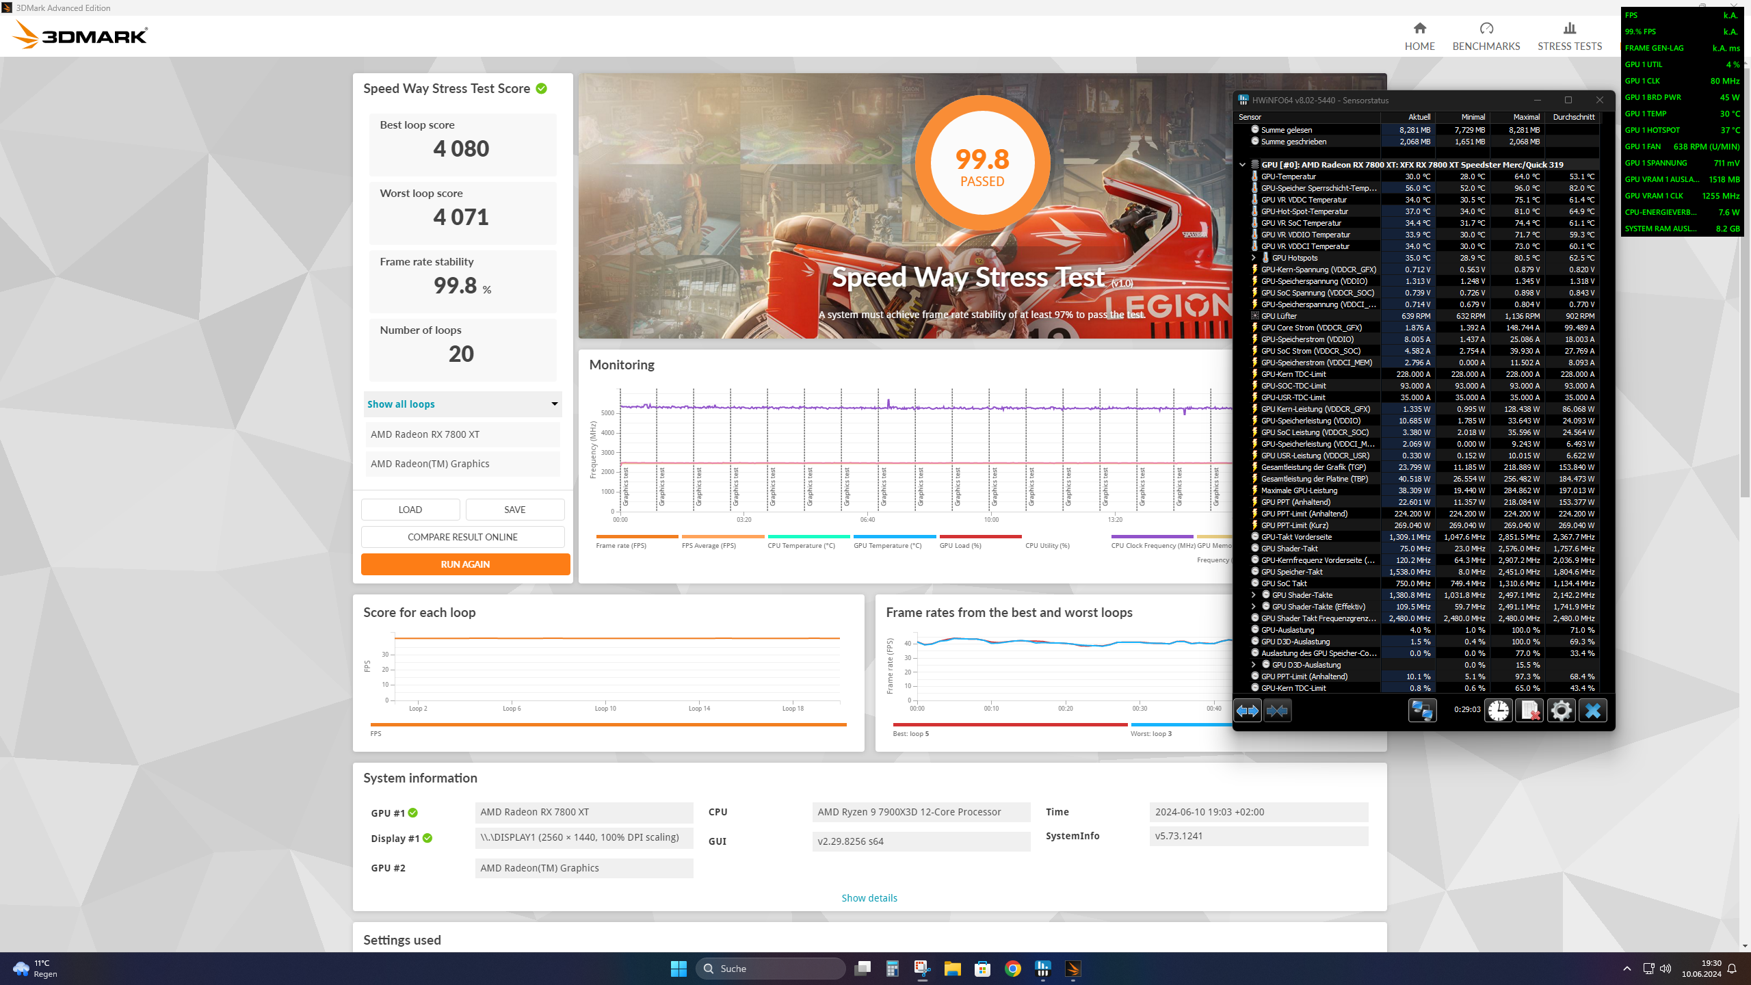Click HWiNFO collapse columns arrows icon
This screenshot has height=985, width=1751.
click(1277, 711)
